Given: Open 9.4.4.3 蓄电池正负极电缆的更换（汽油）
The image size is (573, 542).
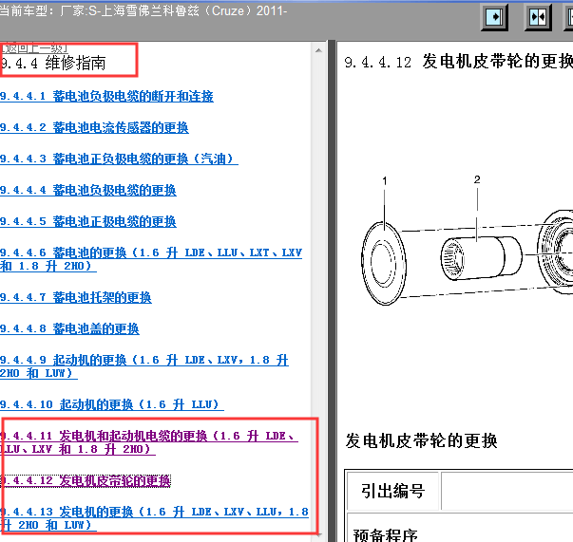Looking at the screenshot, I should (x=119, y=159).
